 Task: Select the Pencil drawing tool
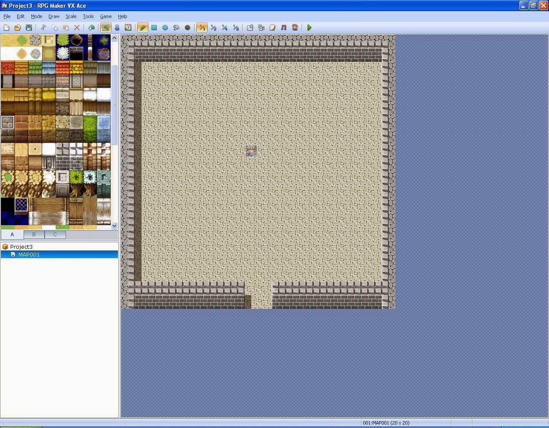(143, 27)
